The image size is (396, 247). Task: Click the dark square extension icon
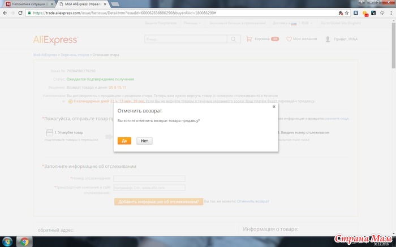[x=373, y=13]
